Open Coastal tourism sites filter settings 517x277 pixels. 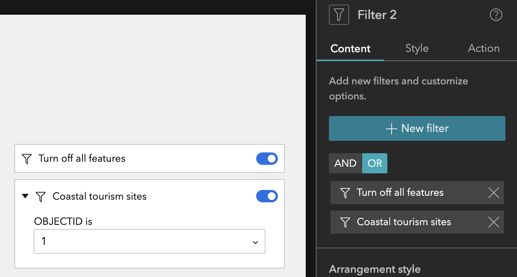tap(404, 222)
